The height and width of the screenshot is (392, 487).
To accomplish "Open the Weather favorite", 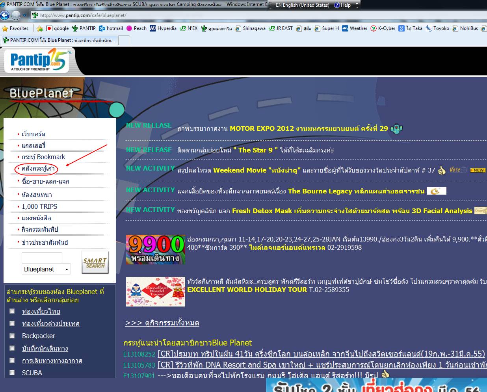I will click(x=355, y=28).
